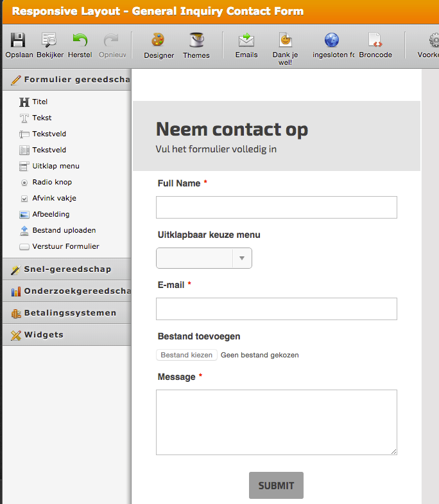This screenshot has width=439, height=504.
Task: Click the Bestand kiezen button
Action: click(x=186, y=355)
